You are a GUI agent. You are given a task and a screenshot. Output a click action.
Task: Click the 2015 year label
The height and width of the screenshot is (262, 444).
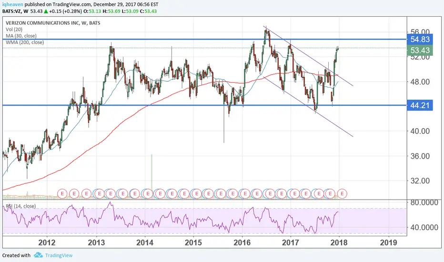click(x=193, y=242)
